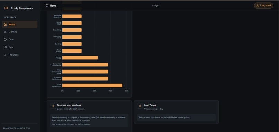Screen dimensions: 279x132
Task: Click the Machine Learning bar in chart
Action: (72, 16)
